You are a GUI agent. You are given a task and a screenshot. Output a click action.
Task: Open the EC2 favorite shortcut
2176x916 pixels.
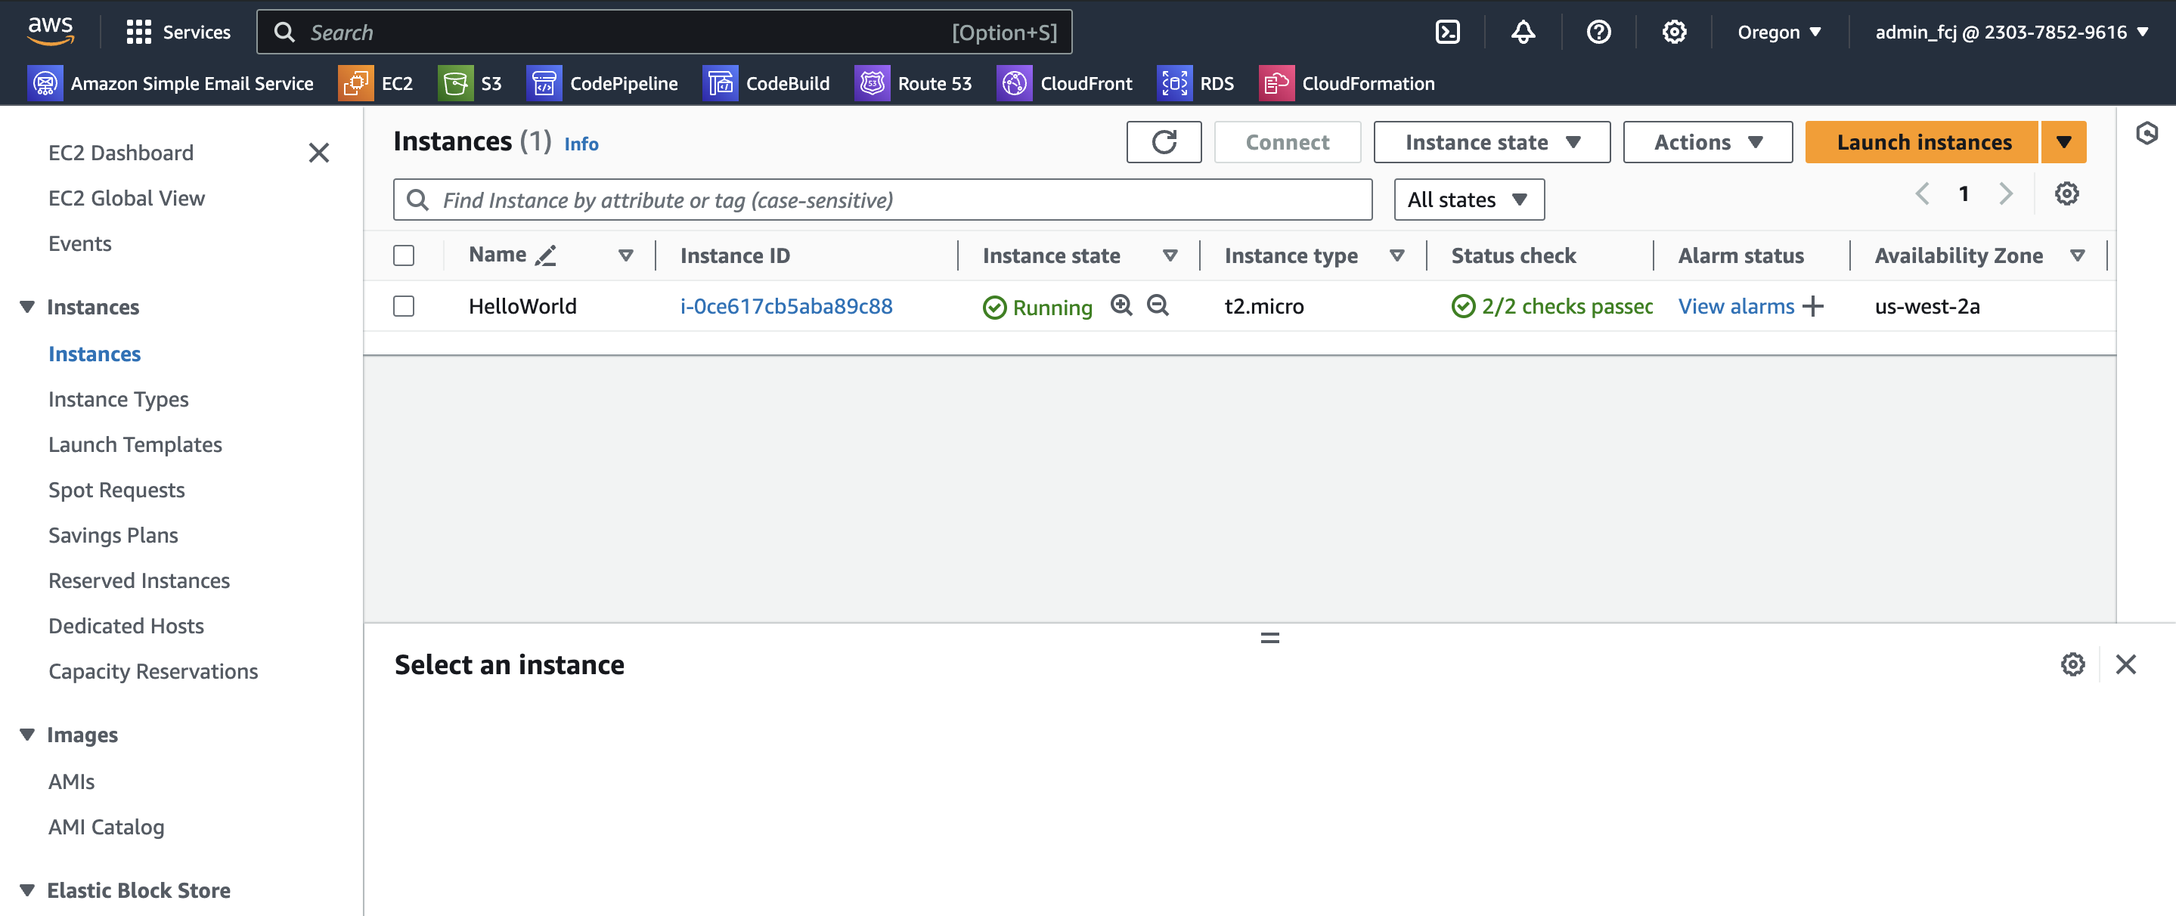376,82
